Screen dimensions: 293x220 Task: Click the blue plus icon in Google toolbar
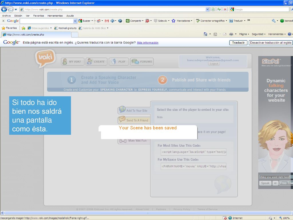click(112, 21)
